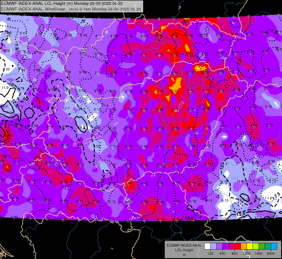Click the wind shear value 11.7
The image size is (282, 259).
(240, 163)
